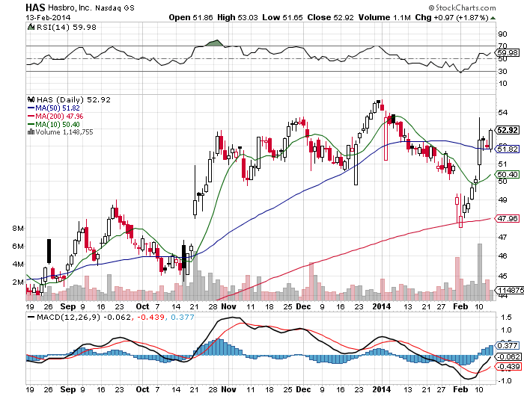
Task: Click the Nasdaq GS exchange label
Action: point(115,7)
